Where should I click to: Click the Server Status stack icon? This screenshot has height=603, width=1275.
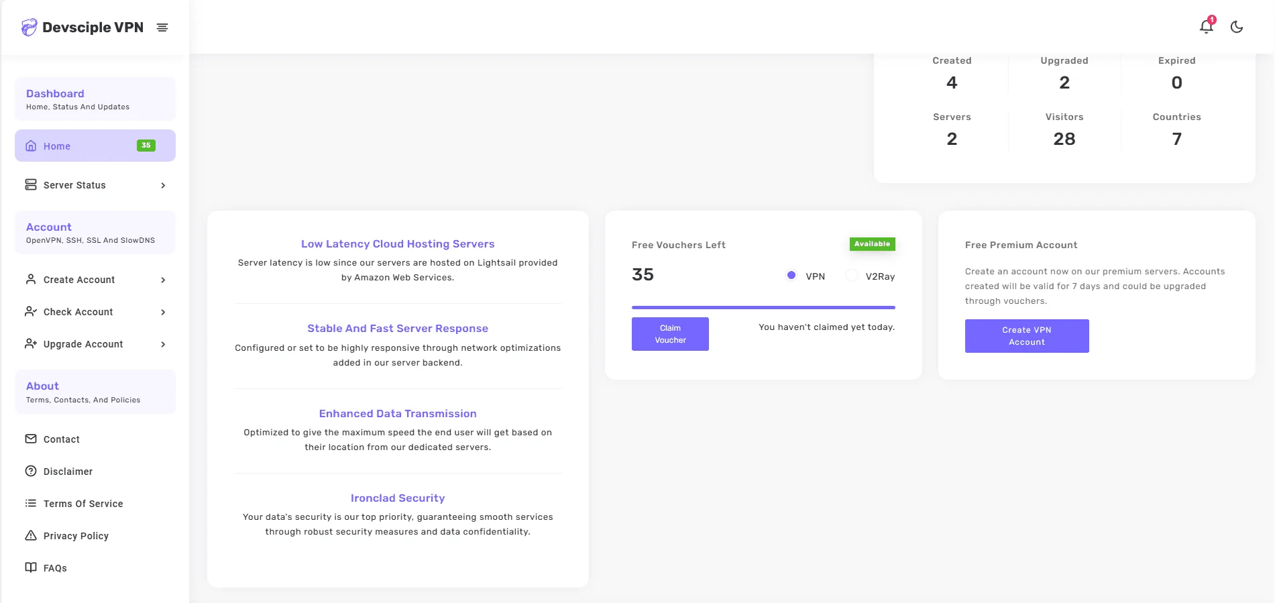[x=31, y=184]
